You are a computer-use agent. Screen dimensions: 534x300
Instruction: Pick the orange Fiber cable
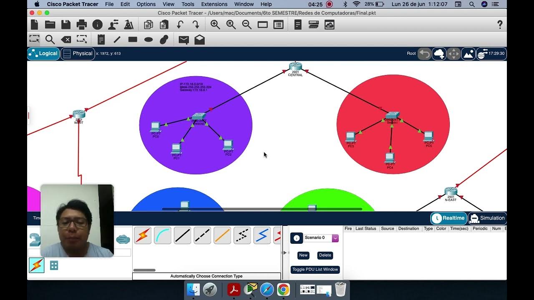222,236
